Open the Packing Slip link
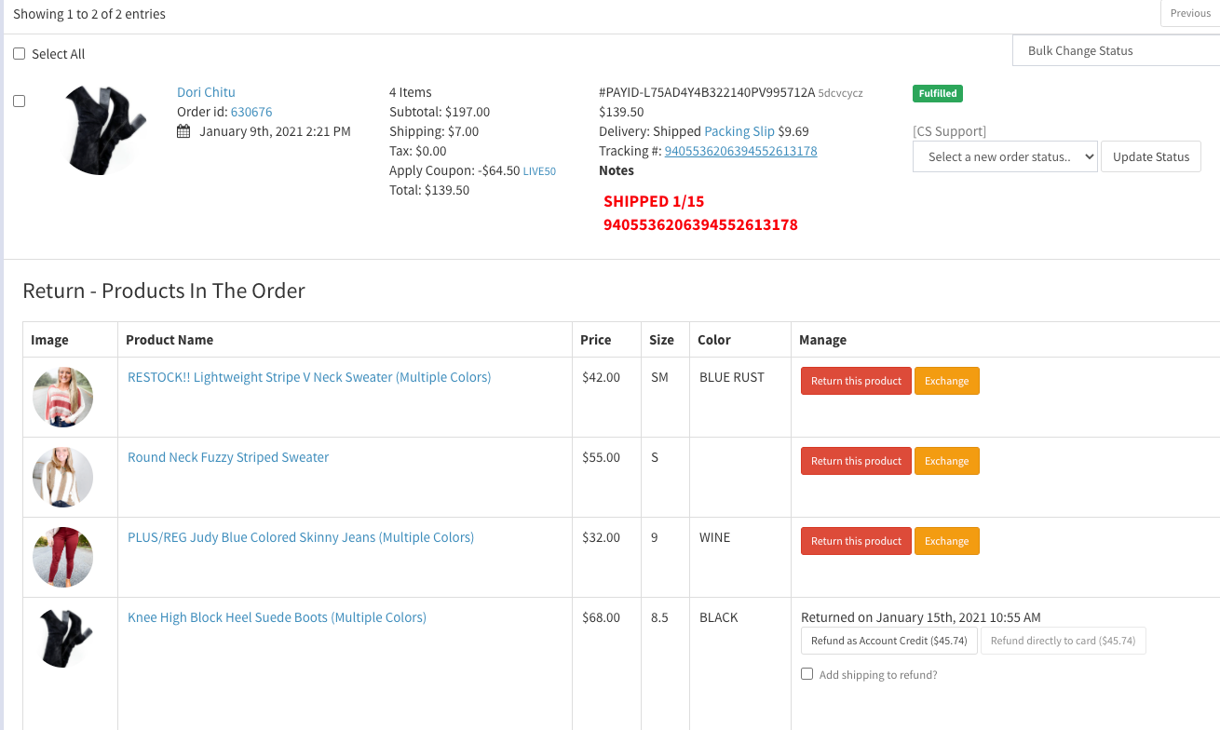This screenshot has width=1220, height=730. [739, 131]
